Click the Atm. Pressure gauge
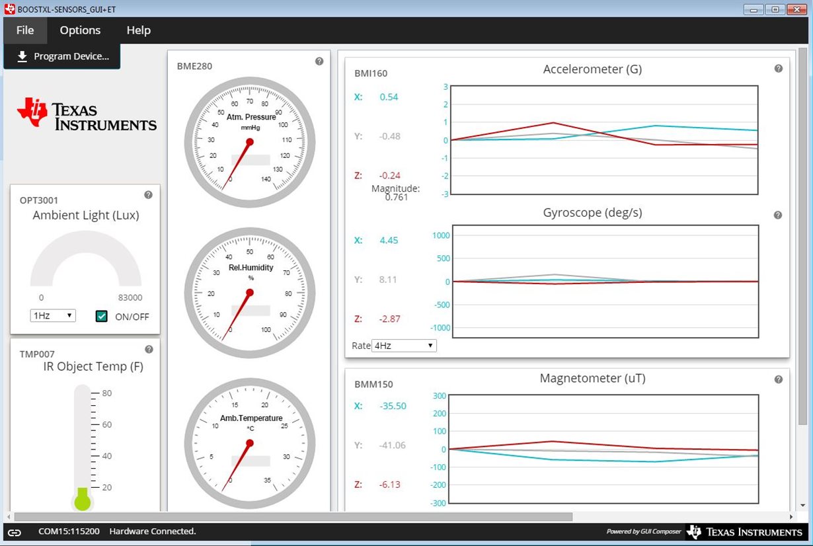Image resolution: width=813 pixels, height=546 pixels. point(249,142)
